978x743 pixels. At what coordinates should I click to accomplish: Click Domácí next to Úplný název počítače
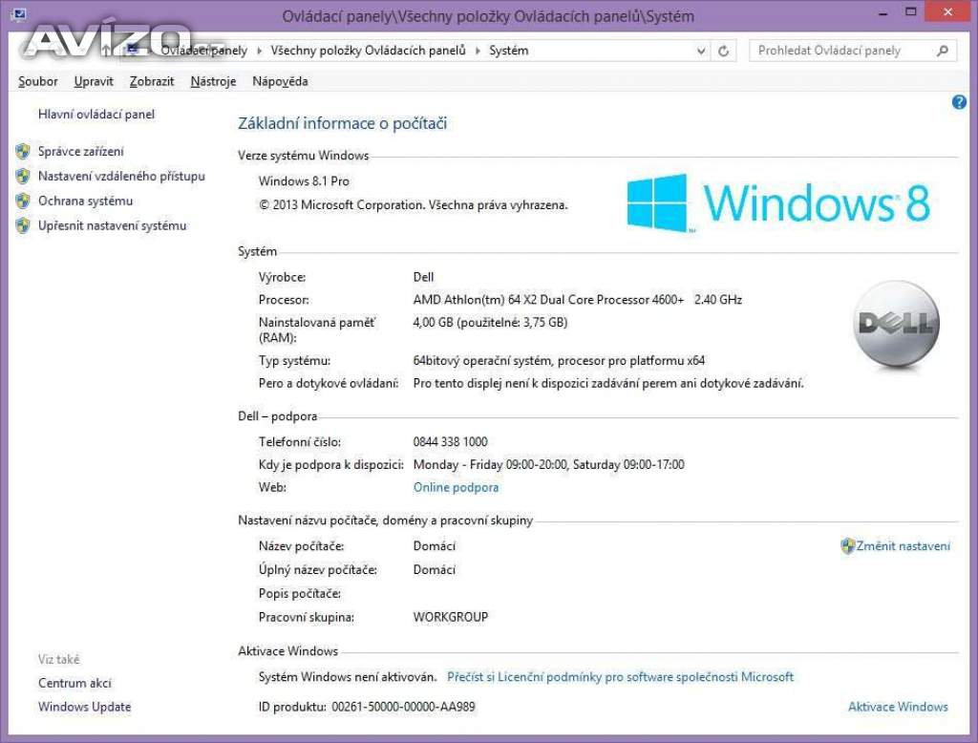tap(435, 569)
